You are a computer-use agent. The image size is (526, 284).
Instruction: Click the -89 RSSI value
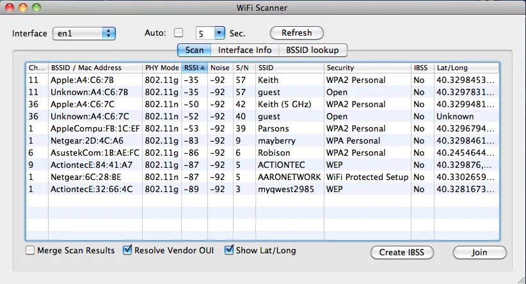point(191,189)
